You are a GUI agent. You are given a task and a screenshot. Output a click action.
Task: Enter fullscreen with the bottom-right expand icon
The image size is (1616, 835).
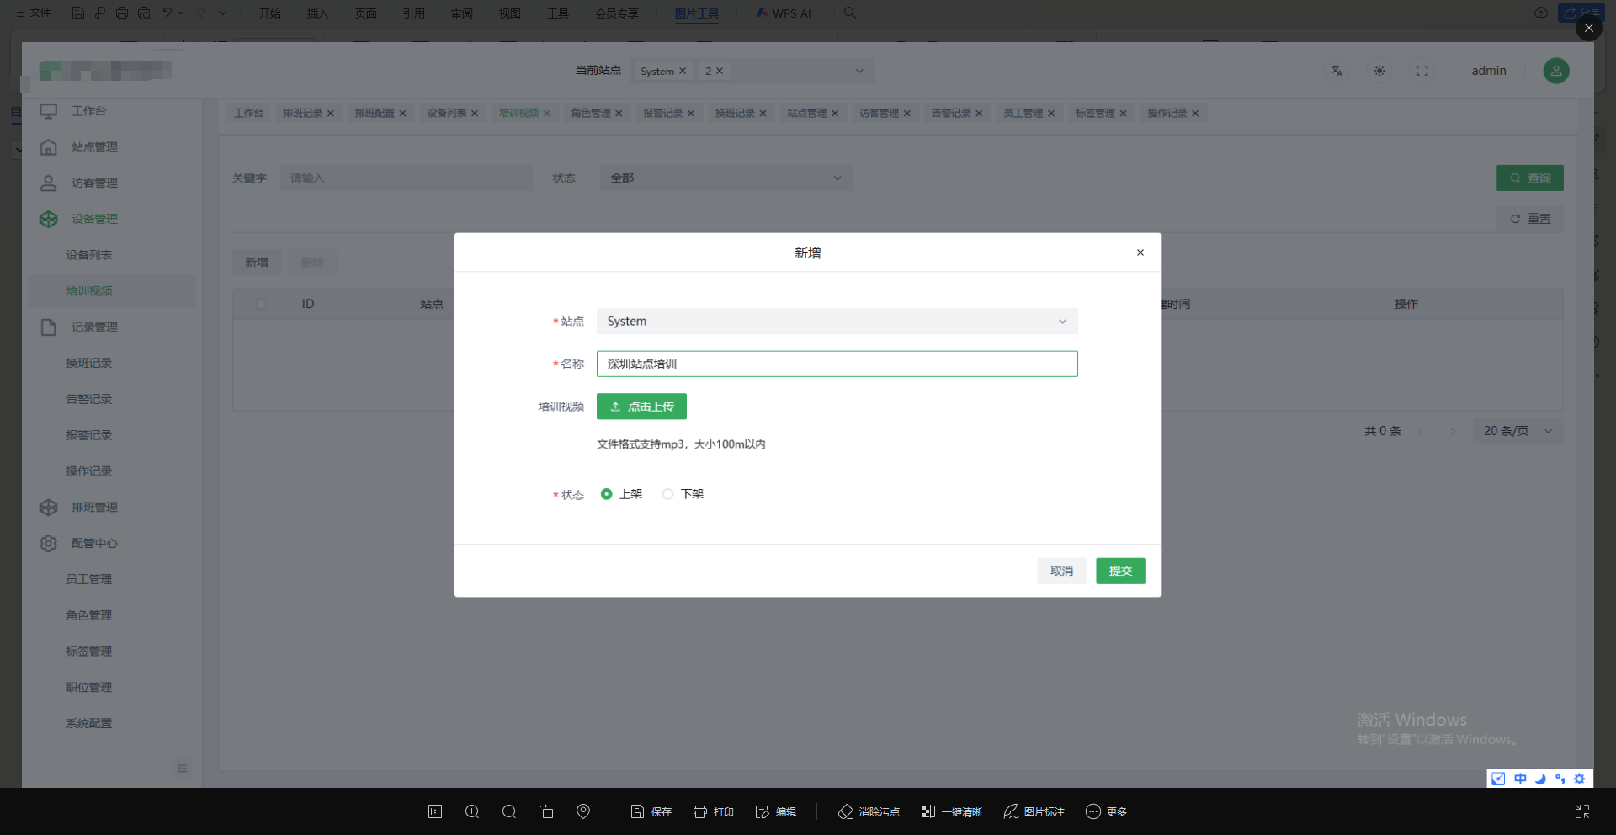tap(1581, 811)
